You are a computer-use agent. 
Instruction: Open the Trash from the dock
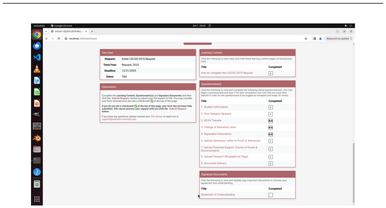pos(37,184)
